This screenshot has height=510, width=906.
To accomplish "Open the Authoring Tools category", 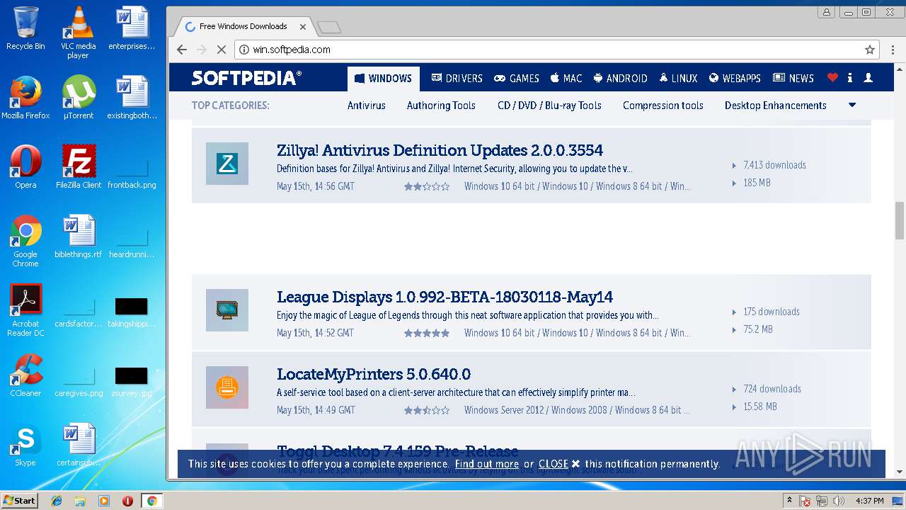I will (x=441, y=105).
